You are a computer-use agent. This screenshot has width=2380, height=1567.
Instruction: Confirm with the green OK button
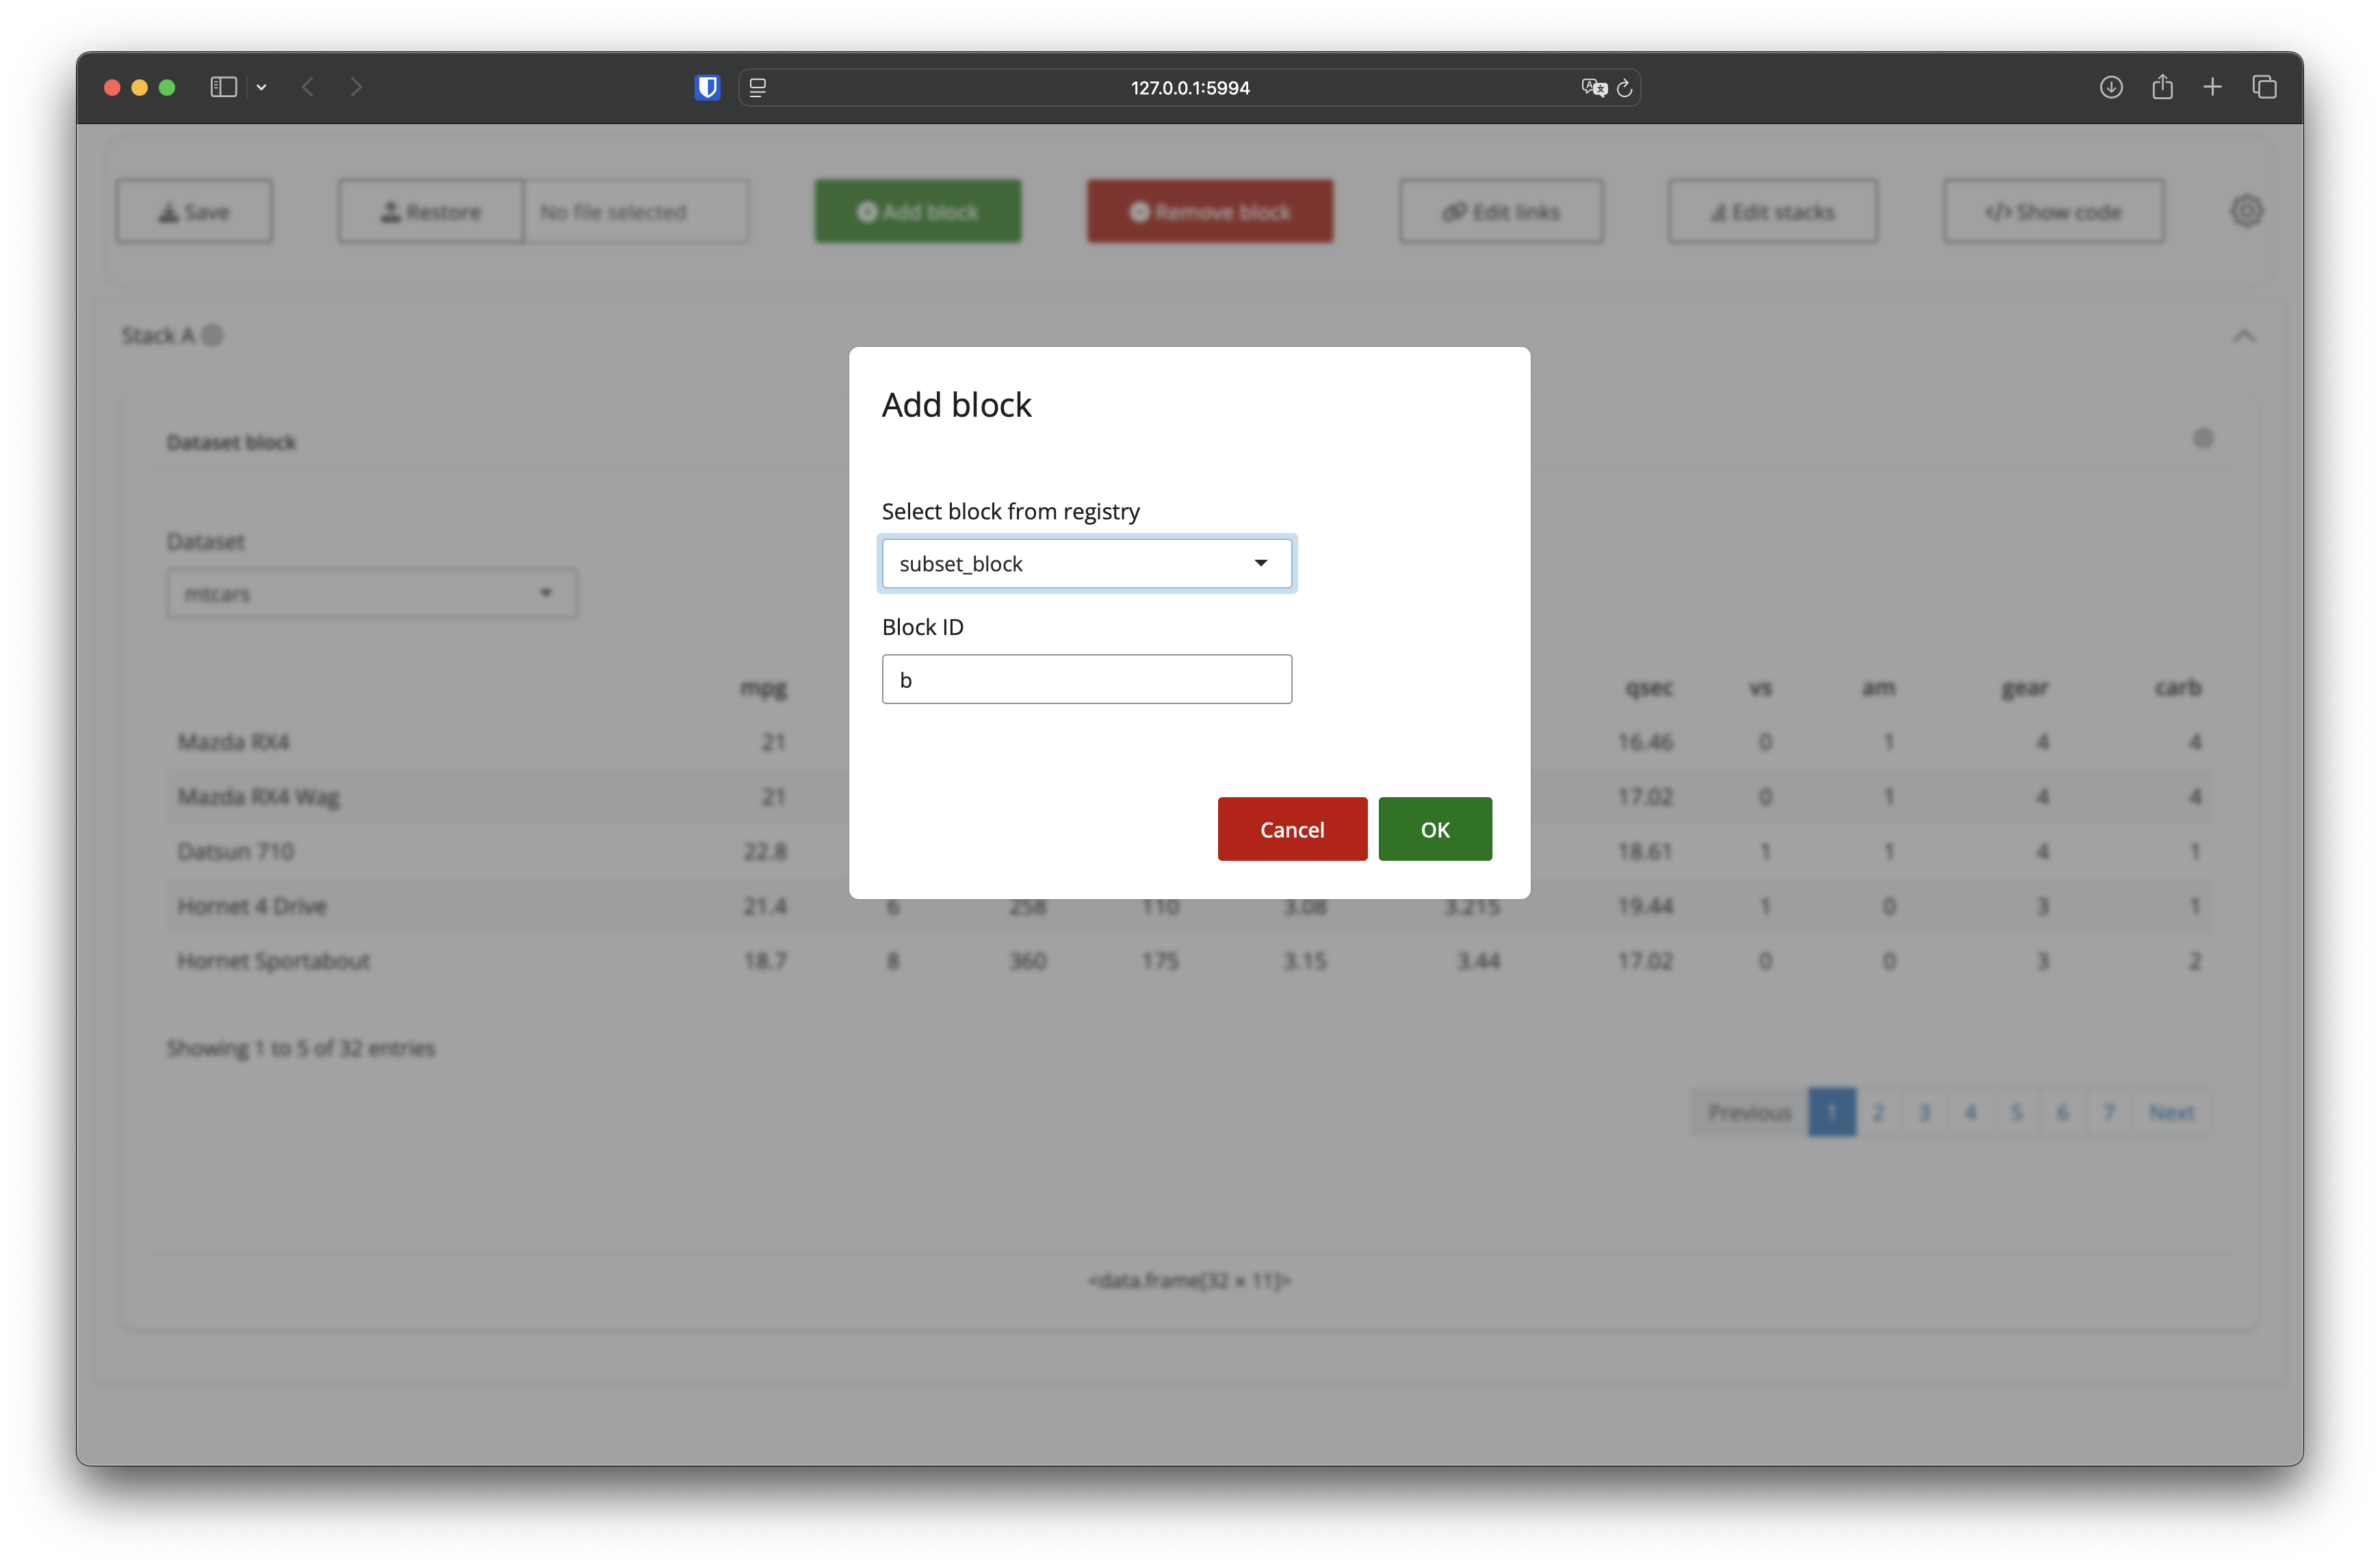tap(1434, 829)
